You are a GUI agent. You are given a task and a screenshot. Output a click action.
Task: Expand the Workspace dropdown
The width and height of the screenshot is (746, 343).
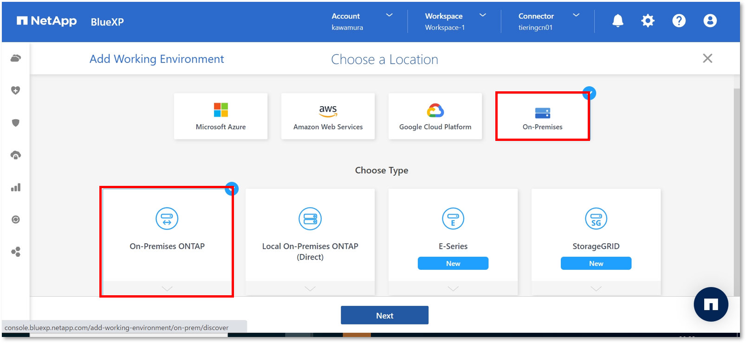455,21
